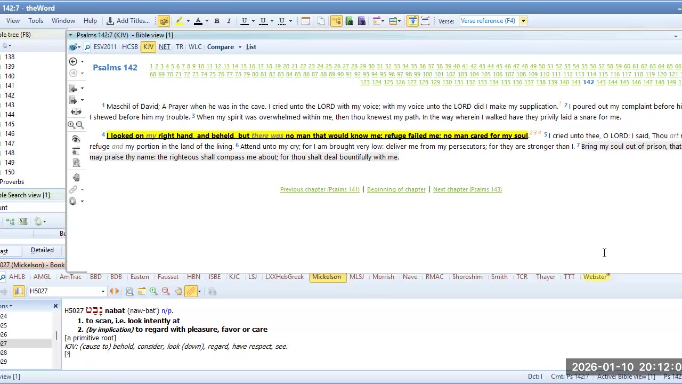
Task: Select the BDB dictionary tab
Action: pos(116,277)
